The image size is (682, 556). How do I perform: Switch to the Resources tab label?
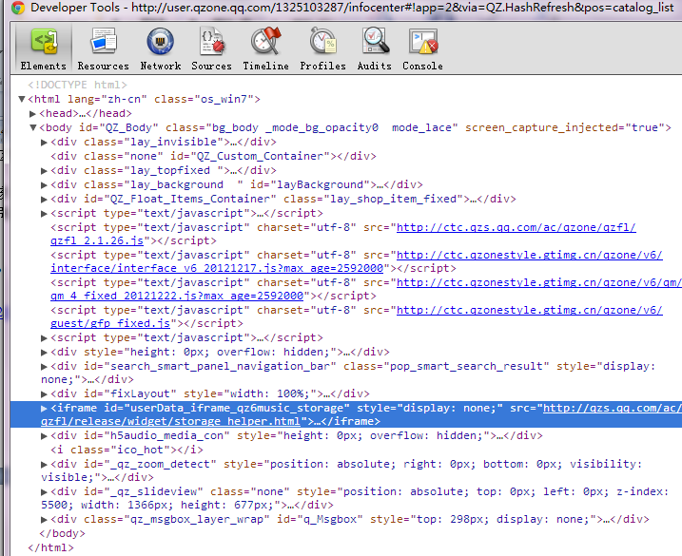[x=104, y=67]
